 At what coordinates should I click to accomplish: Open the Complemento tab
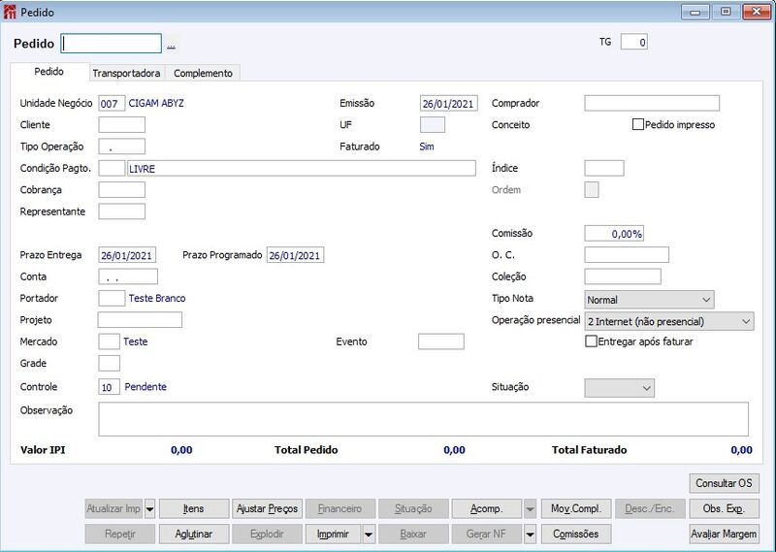203,74
